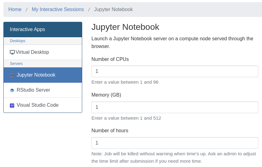Click into the Memory (GB) input box

click(x=175, y=107)
